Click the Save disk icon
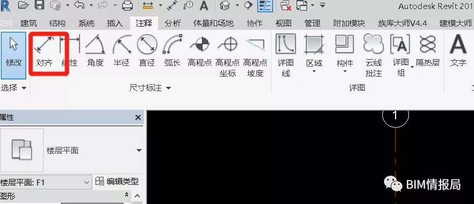This screenshot has width=474, height=204. tap(39, 5)
